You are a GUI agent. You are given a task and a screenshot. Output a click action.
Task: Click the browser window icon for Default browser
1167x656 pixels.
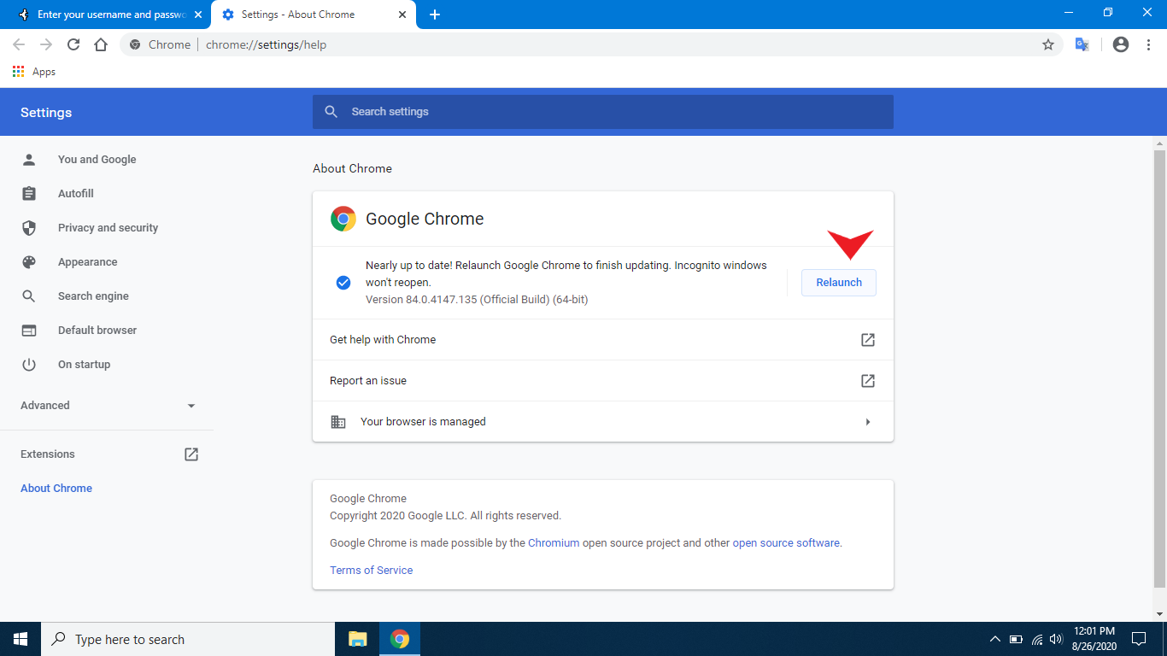pos(29,331)
